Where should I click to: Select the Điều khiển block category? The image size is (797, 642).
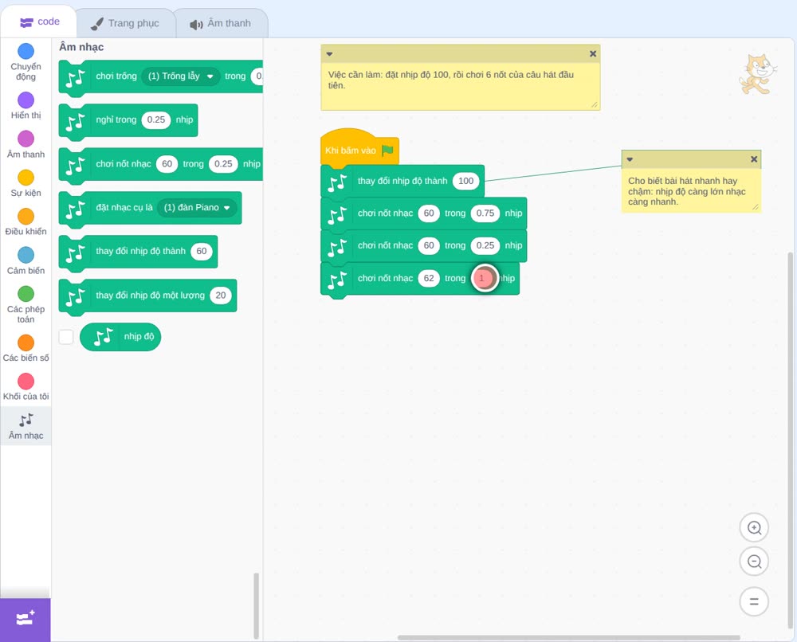click(x=26, y=222)
